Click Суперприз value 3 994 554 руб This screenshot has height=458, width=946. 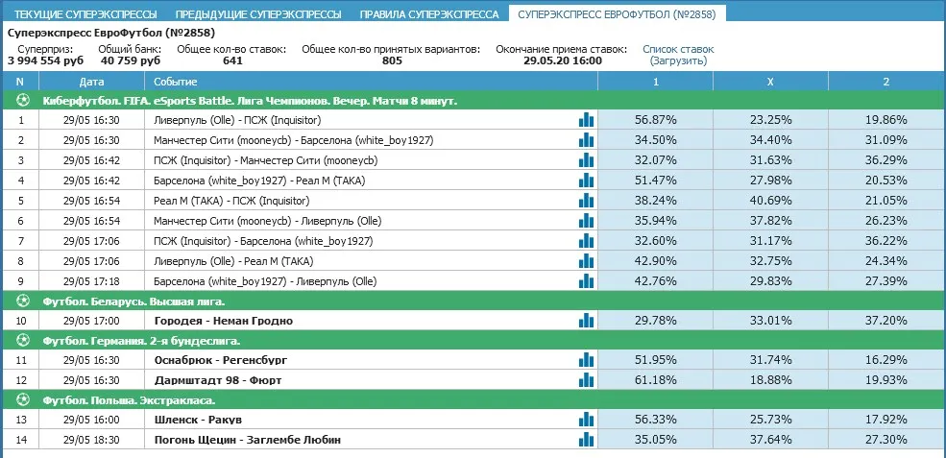pyautogui.click(x=46, y=60)
